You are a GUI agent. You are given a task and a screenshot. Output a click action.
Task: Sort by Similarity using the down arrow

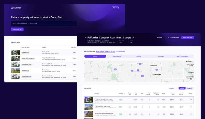[125, 94]
